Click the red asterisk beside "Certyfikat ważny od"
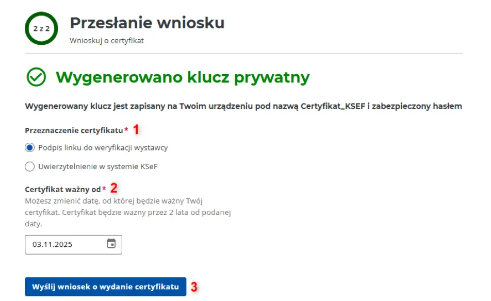This screenshot has width=491, height=301. tap(104, 189)
